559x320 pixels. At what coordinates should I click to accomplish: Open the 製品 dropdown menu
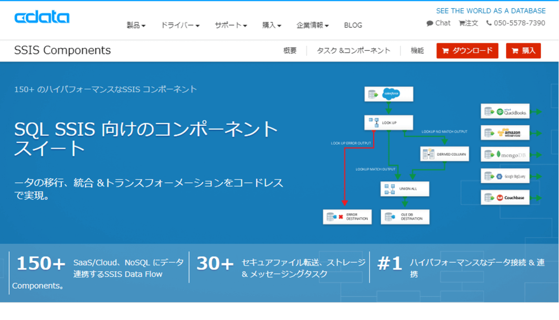tap(136, 25)
